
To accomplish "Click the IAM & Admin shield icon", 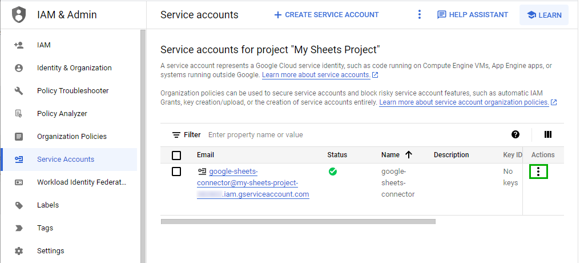I will (x=19, y=15).
